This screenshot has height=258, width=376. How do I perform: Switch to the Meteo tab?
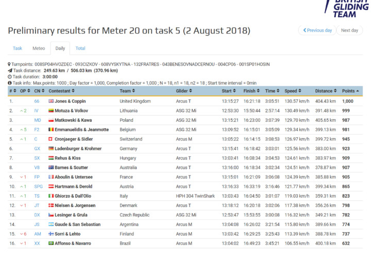pyautogui.click(x=39, y=49)
